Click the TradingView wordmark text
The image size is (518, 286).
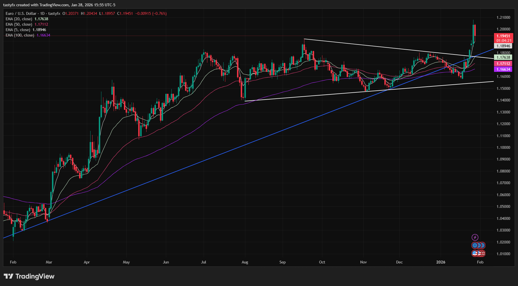pos(35,276)
